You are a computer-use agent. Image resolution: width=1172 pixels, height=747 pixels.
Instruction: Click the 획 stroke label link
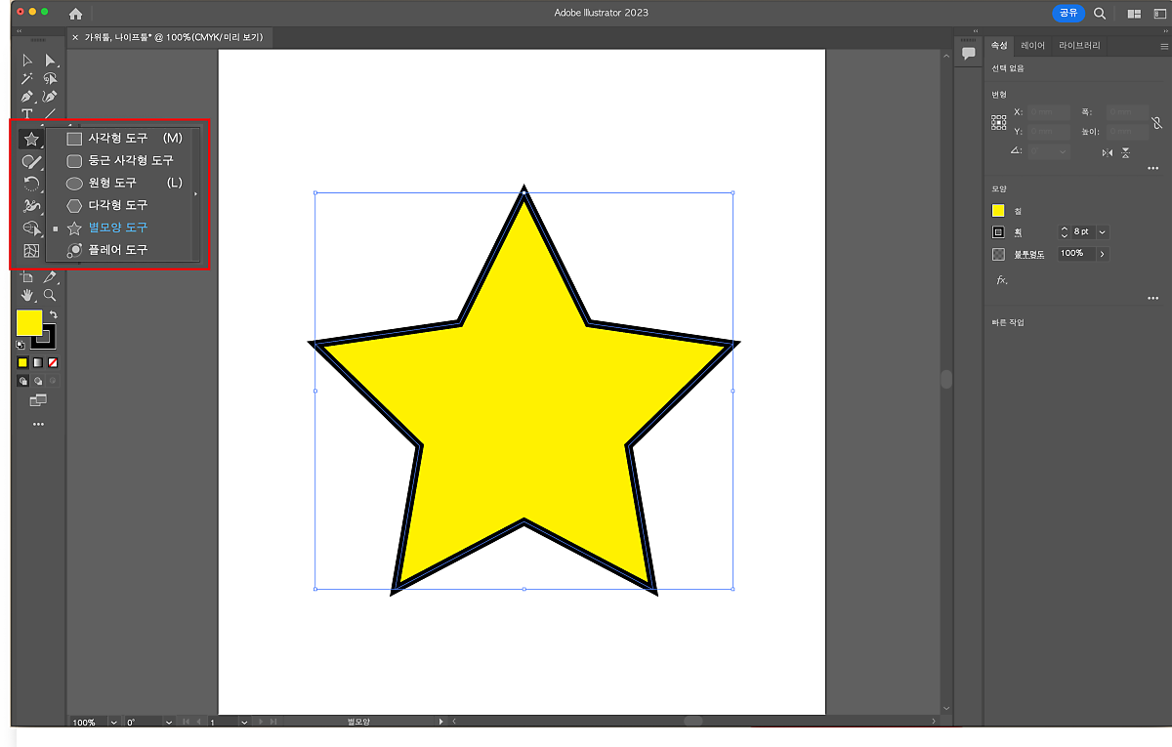[1018, 232]
